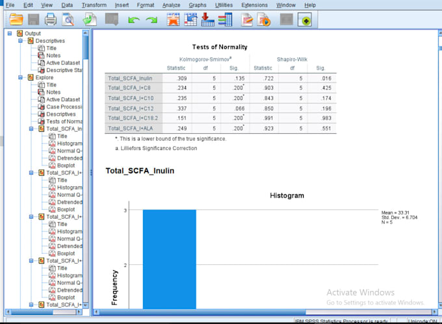Select Tests of Norma item in the outline
The image size is (442, 324).
click(64, 121)
